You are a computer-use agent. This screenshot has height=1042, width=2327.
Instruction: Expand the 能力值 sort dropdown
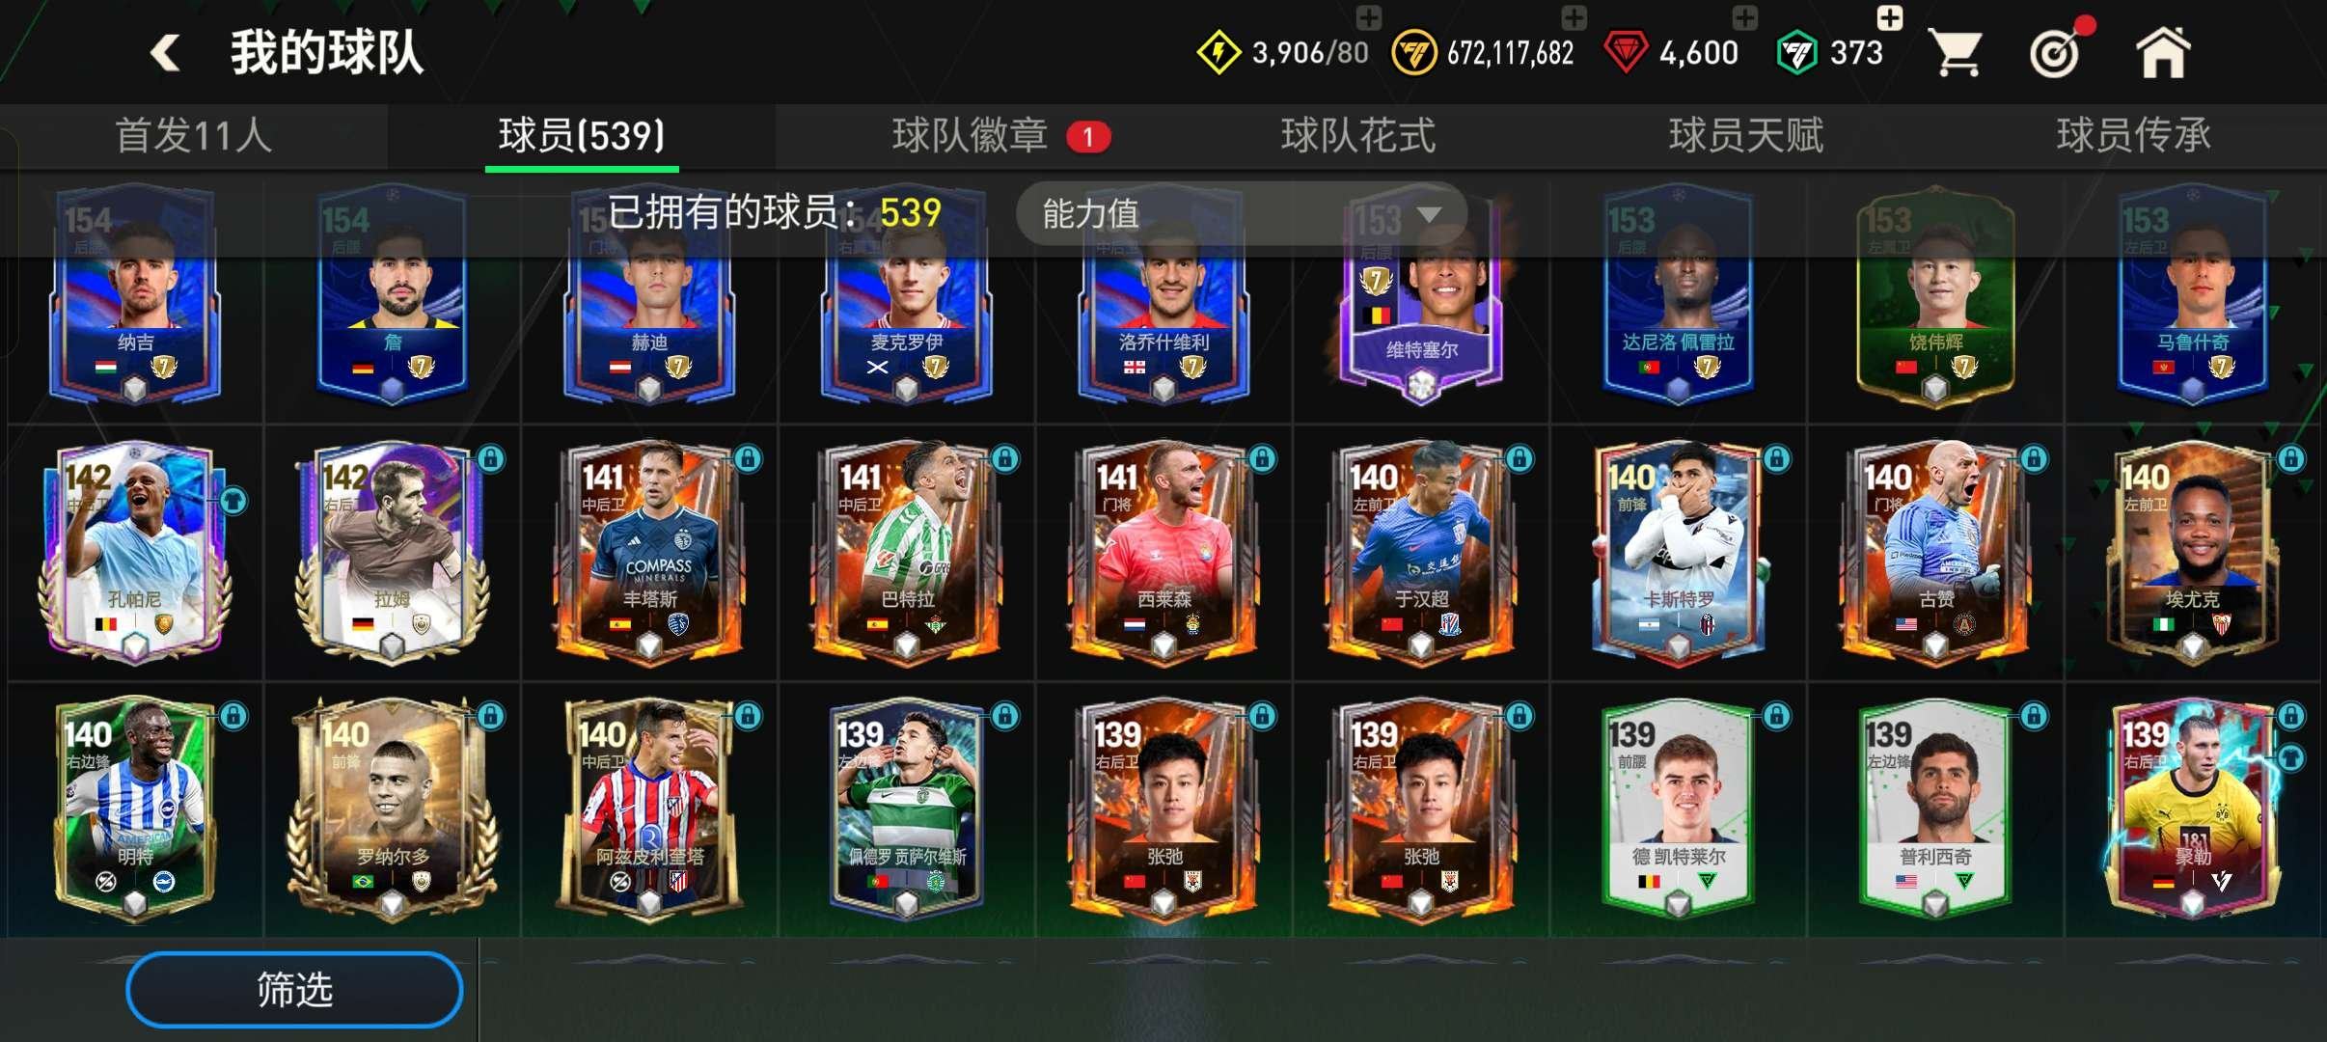[x=1242, y=213]
